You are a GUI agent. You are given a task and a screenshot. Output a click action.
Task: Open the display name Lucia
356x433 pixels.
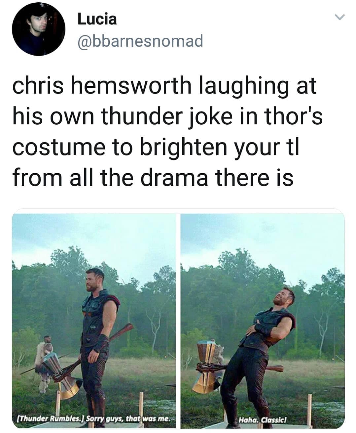point(97,19)
